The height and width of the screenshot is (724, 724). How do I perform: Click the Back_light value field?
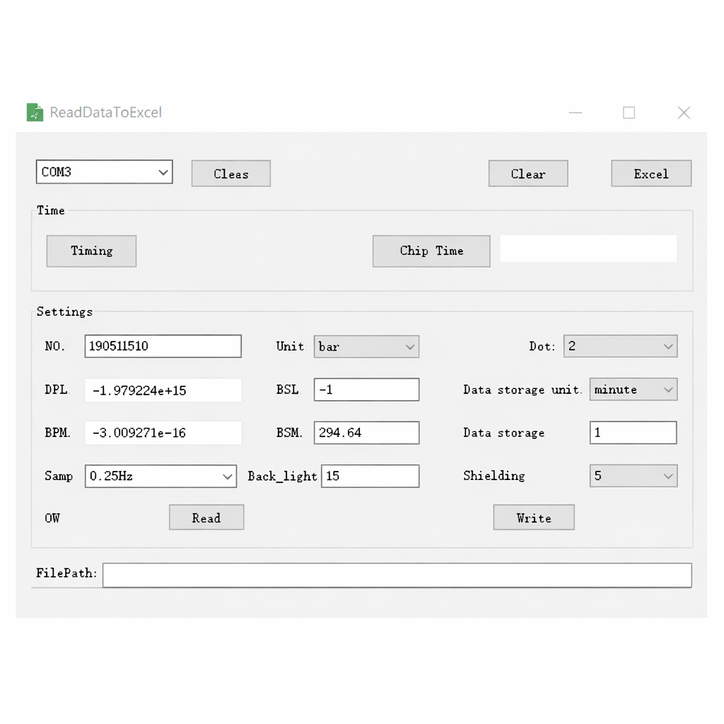coord(370,477)
